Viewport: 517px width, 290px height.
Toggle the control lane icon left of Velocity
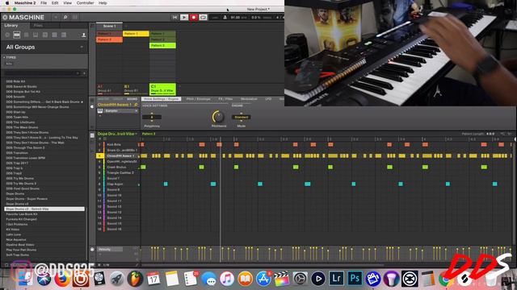[92, 250]
